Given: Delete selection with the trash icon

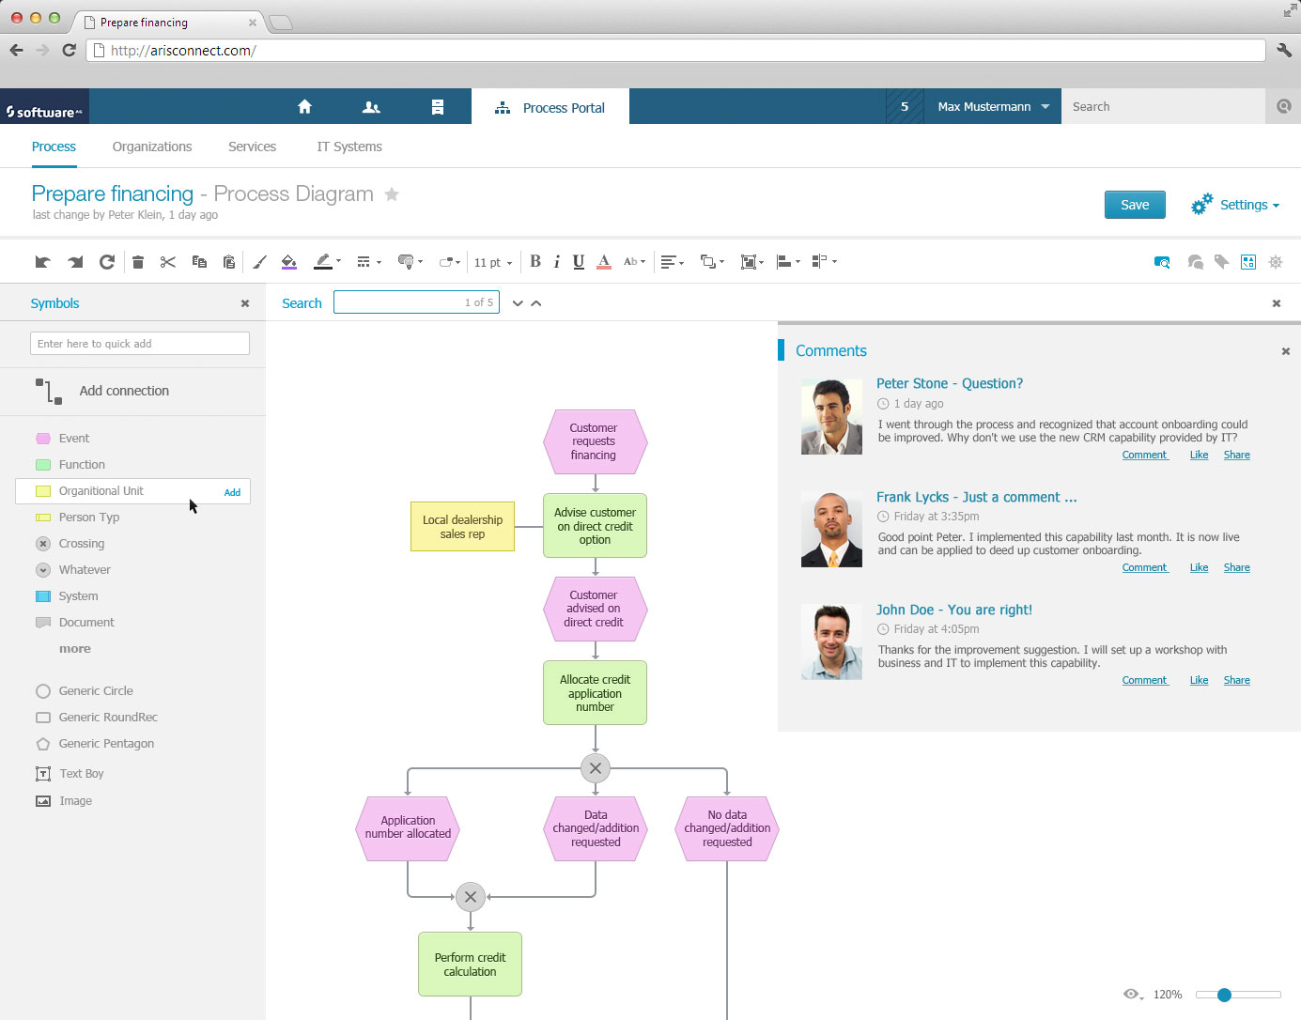Looking at the screenshot, I should pos(138,262).
